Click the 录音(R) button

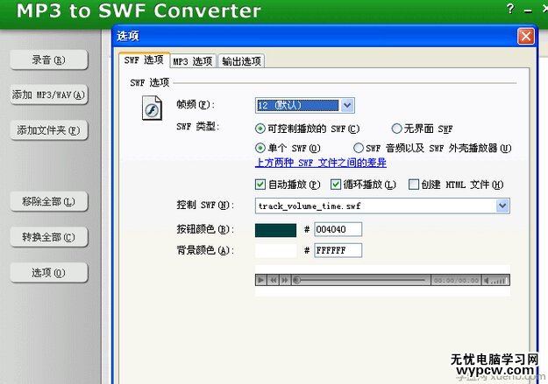click(48, 60)
